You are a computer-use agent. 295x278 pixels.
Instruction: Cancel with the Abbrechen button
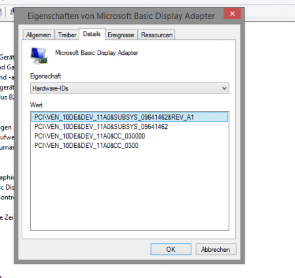tap(216, 249)
